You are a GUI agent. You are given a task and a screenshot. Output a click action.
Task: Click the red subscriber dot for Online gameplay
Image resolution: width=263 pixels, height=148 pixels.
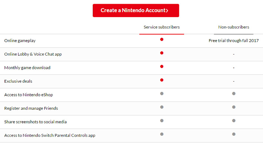(162, 39)
